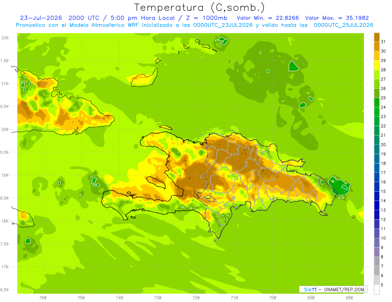Click the '20' label on the color scale
392x302 pixels.
tap(383, 145)
